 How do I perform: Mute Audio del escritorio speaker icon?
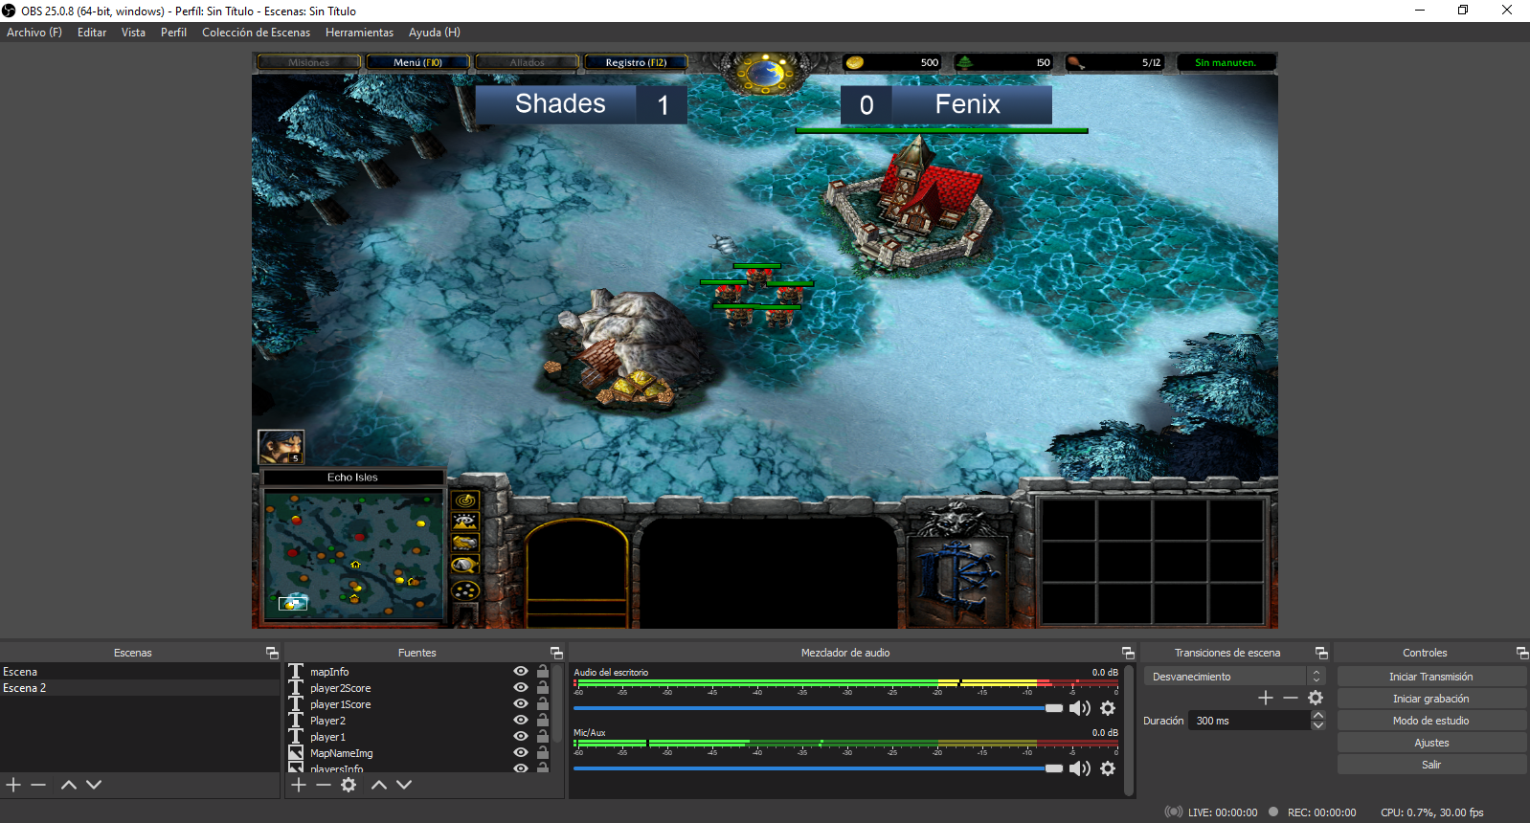click(1080, 708)
